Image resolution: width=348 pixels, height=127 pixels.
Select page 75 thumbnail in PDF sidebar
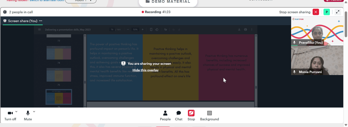point(59,75)
